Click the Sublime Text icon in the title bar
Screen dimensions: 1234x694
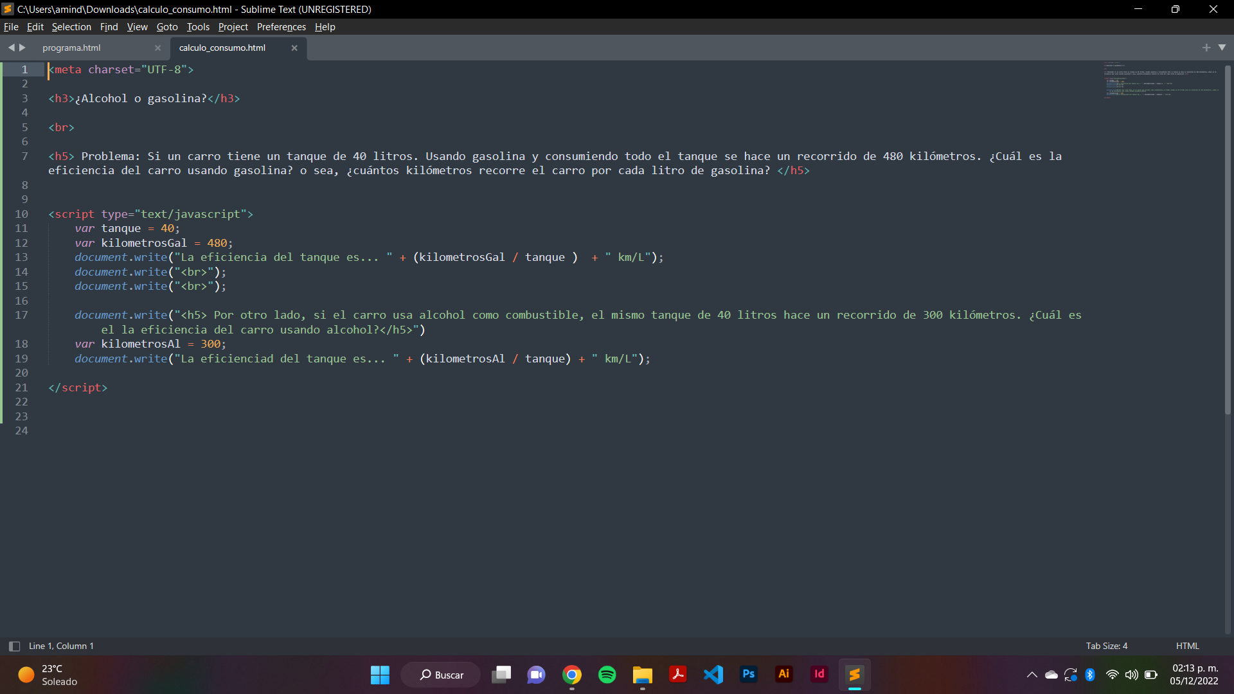point(8,9)
